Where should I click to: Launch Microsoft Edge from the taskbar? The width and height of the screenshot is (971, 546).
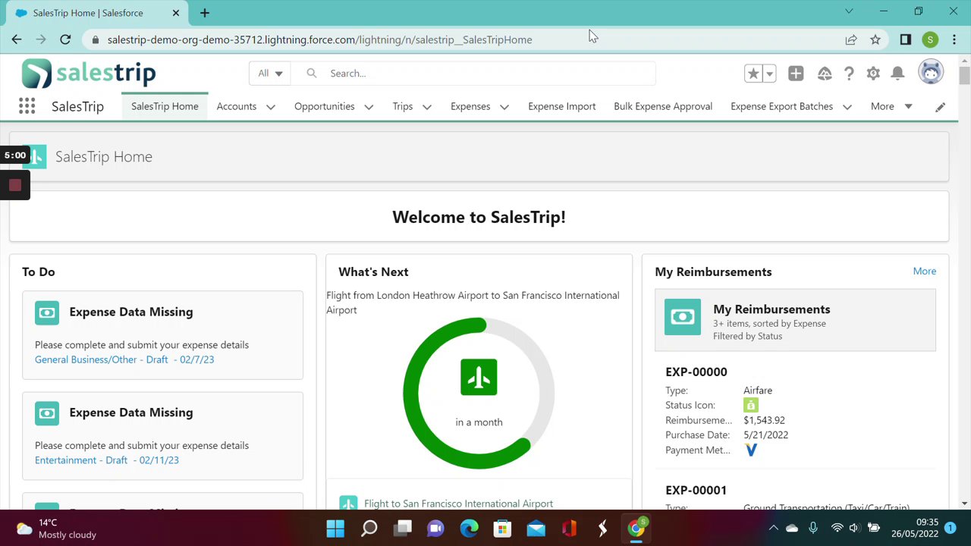coord(469,528)
